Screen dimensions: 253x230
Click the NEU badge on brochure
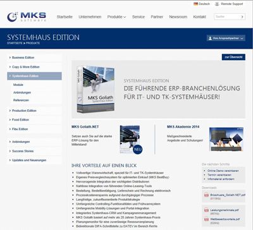[x=138, y=149]
